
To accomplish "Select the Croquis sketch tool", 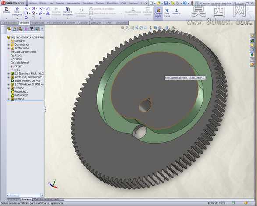I will [7, 10].
